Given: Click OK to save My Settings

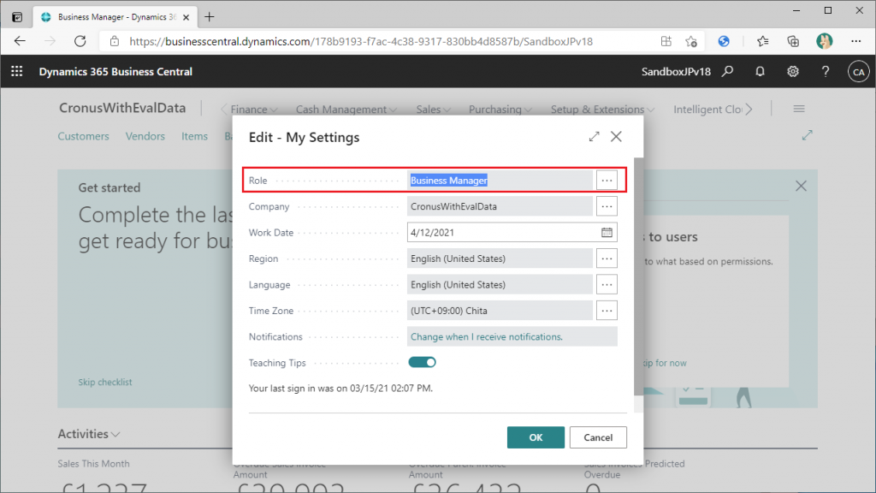Looking at the screenshot, I should pos(536,437).
